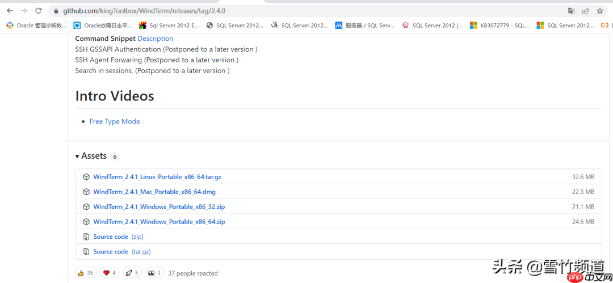The height and width of the screenshot is (283, 613).
Task: Click the 37 people reacted text
Action: tap(193, 273)
